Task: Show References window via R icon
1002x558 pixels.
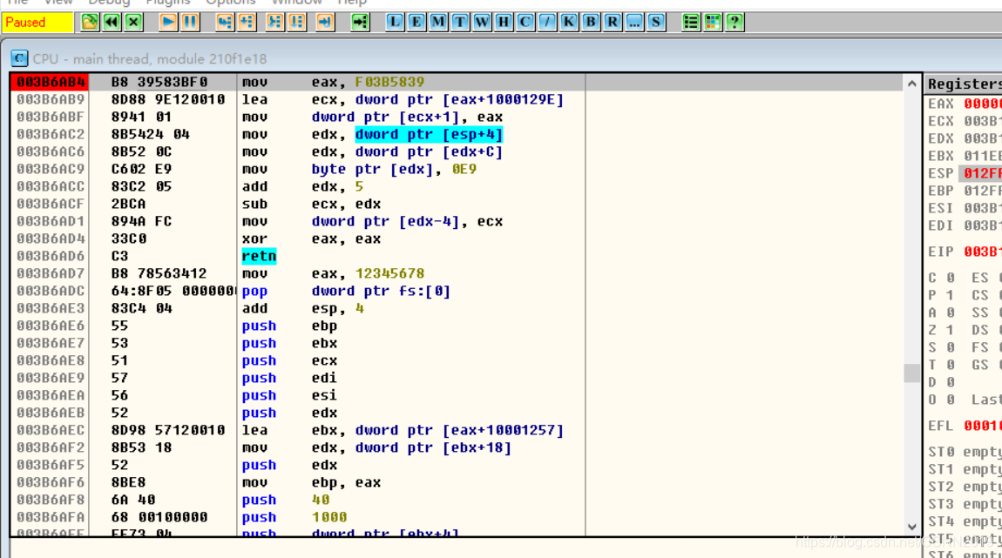Action: coord(613,23)
